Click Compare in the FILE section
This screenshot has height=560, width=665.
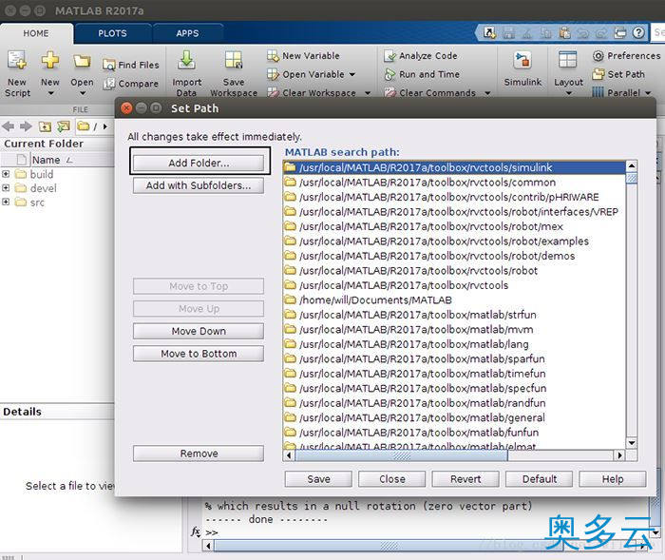coord(131,84)
